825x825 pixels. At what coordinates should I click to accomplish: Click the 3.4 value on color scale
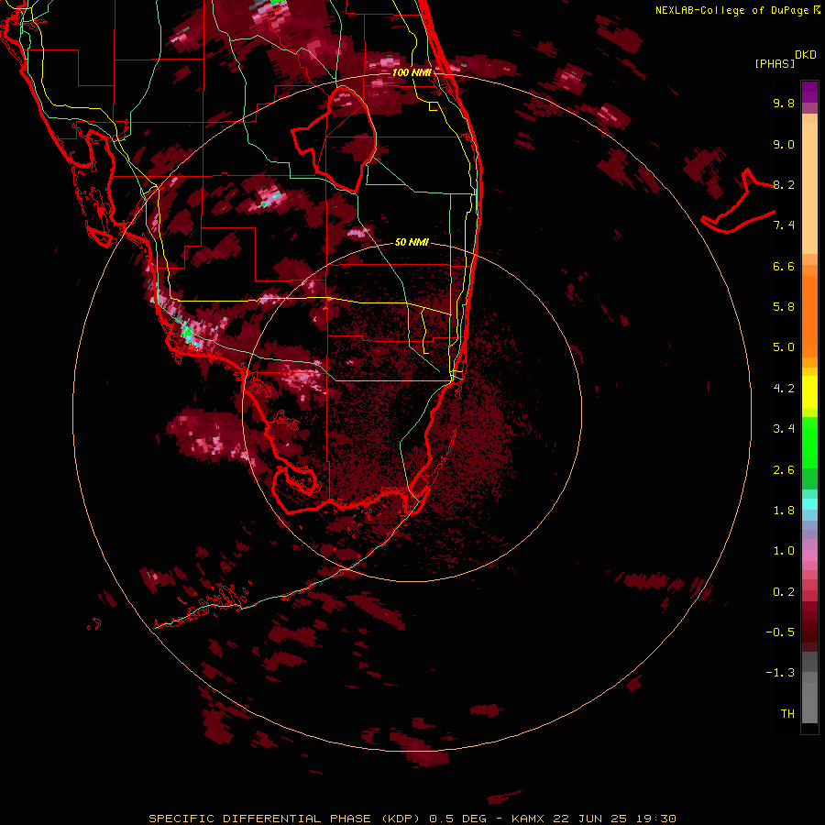[x=784, y=429]
